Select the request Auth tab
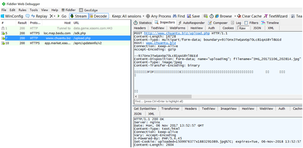 tap(211, 28)
